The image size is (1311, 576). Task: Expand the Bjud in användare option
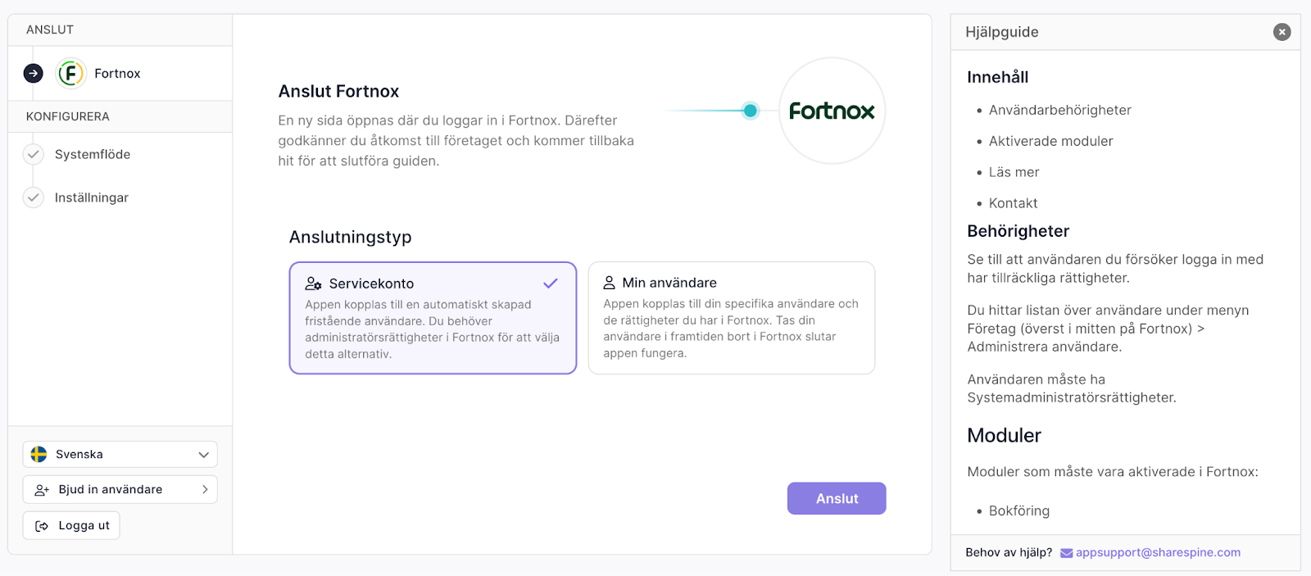coord(120,490)
